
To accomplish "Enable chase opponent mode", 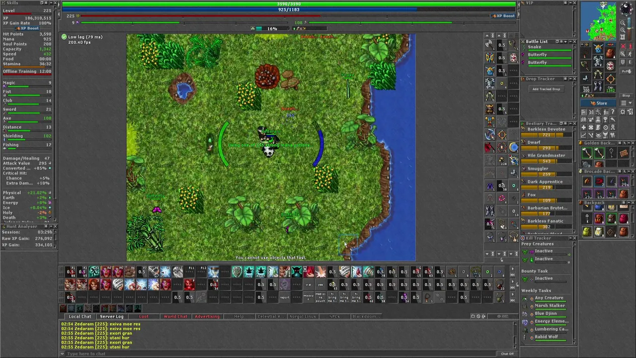I will [630, 54].
